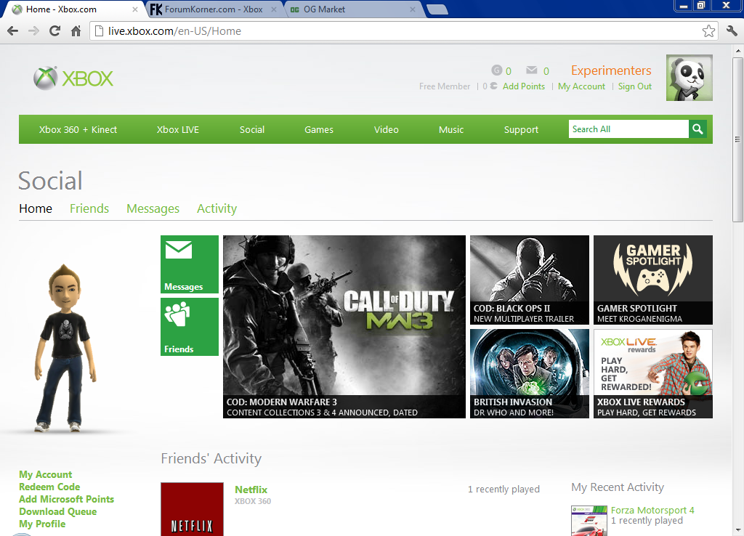The width and height of the screenshot is (744, 536).
Task: Go to the browser home page icon
Action: pyautogui.click(x=76, y=31)
